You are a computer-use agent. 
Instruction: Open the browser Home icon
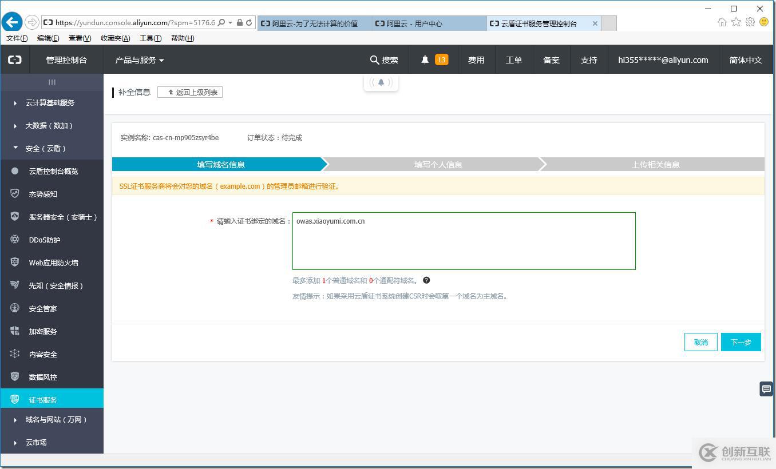pos(722,22)
